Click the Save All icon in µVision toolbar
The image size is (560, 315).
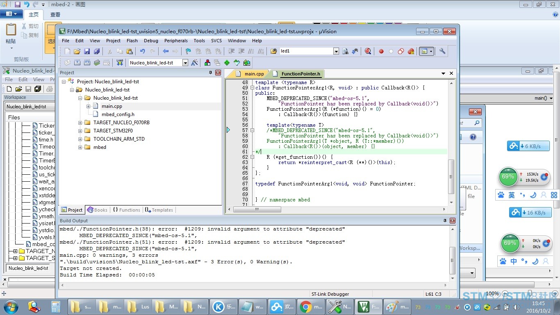tap(97, 51)
